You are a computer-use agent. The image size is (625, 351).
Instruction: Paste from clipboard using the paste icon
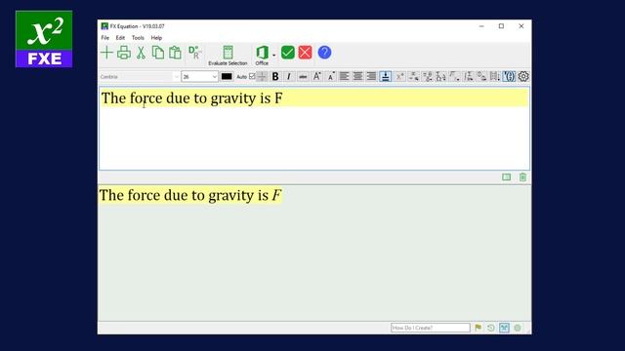point(175,53)
